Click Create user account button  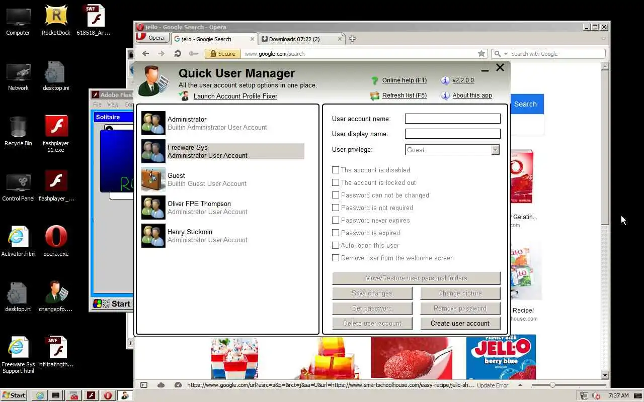460,324
